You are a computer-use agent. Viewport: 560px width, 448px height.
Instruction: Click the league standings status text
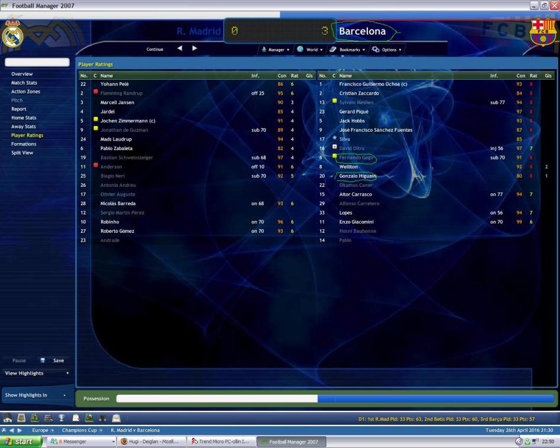pos(446,419)
